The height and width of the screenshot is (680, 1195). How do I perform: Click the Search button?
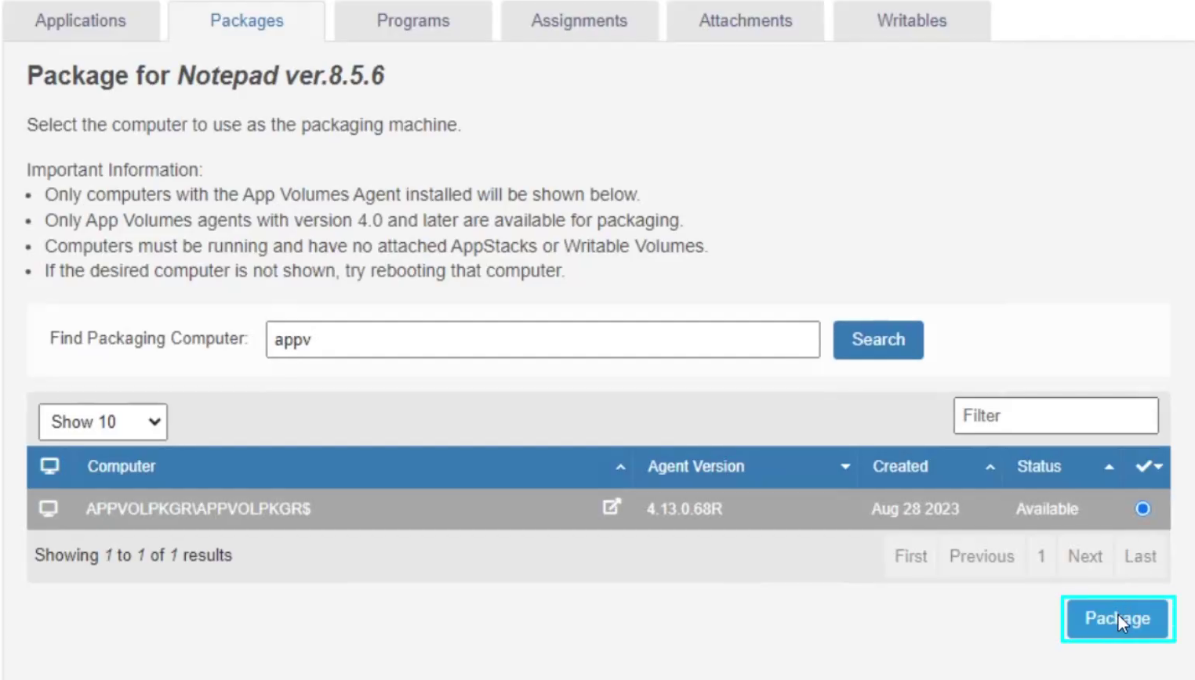coord(877,339)
